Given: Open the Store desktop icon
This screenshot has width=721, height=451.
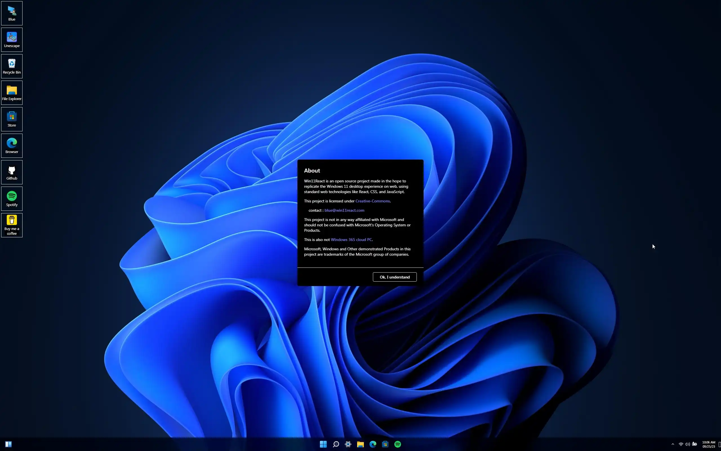Looking at the screenshot, I should [12, 119].
